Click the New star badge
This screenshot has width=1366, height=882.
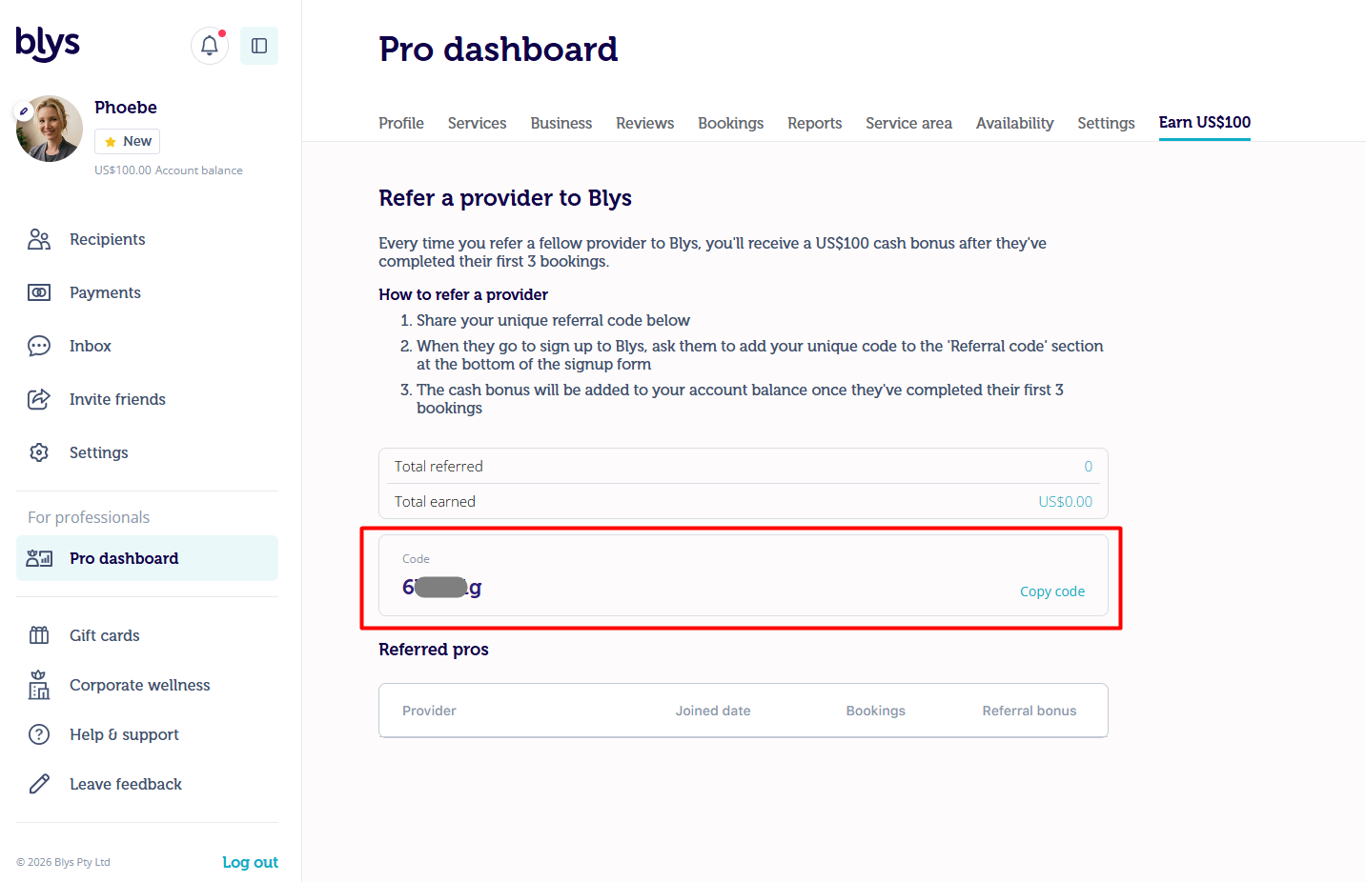pyautogui.click(x=128, y=141)
